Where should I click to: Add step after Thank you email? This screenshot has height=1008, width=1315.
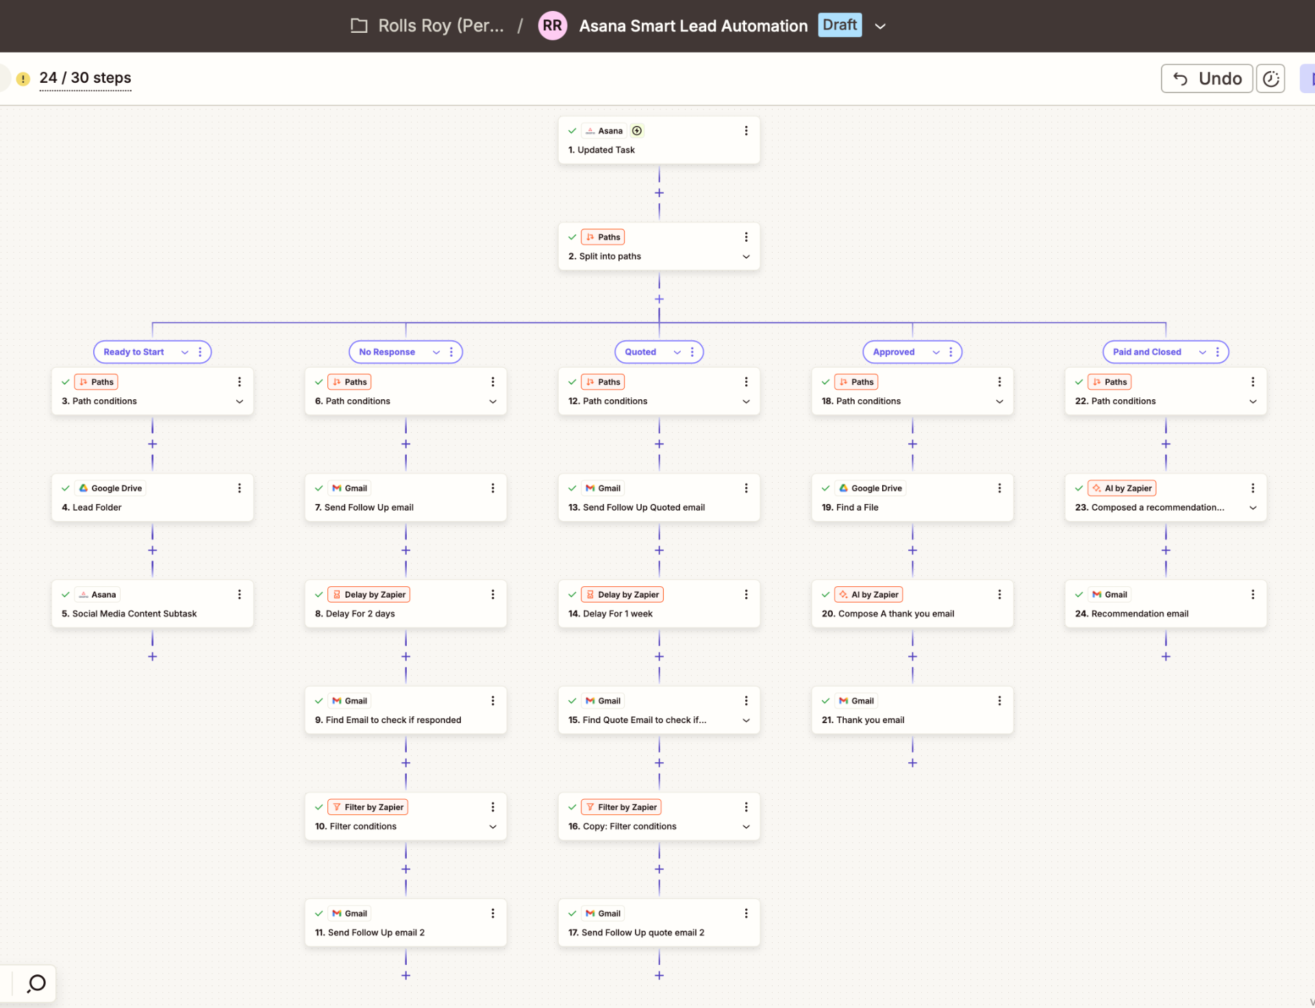(912, 763)
